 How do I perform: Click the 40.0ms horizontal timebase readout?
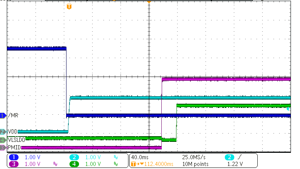coord(139,157)
